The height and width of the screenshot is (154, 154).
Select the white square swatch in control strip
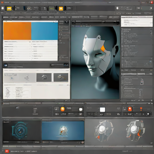coord(103,109)
